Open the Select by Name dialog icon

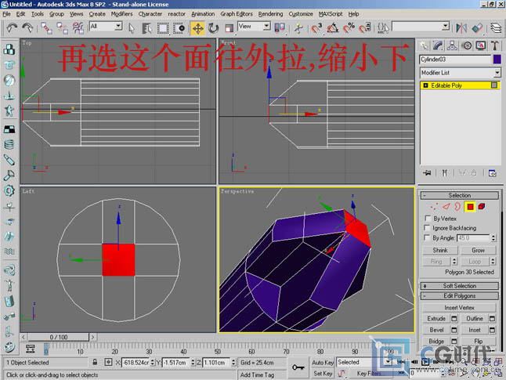[x=146, y=28]
